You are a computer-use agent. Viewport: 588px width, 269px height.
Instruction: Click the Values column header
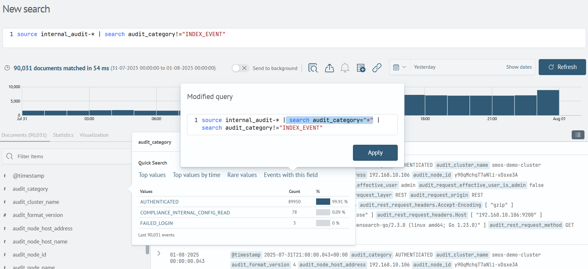coord(146,191)
